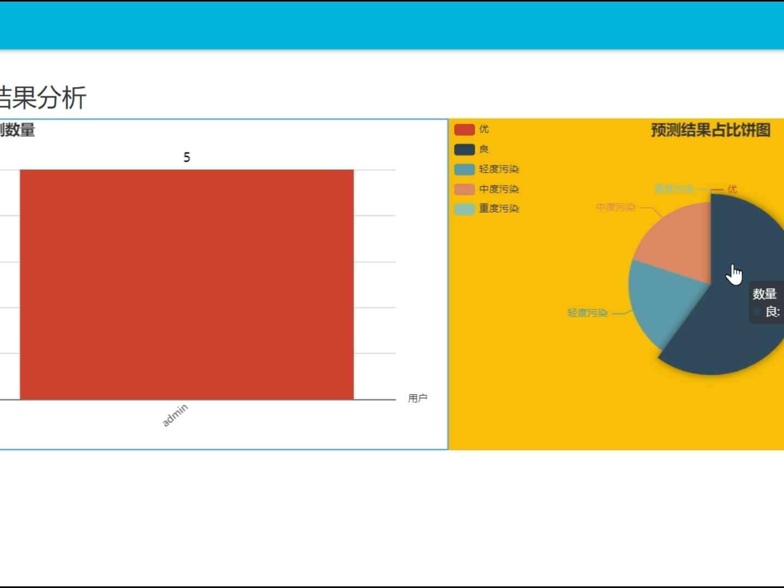Toggle the 轻度污染 legend swatch
Screen dimensions: 784x588
pos(464,169)
